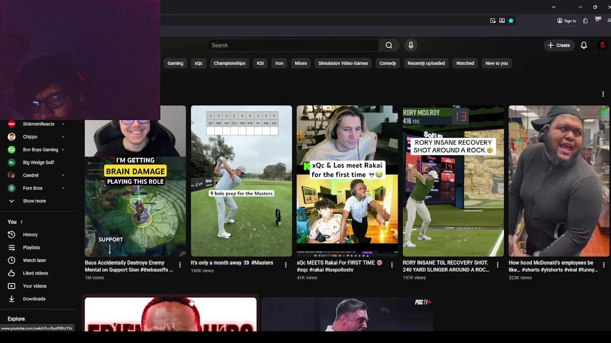Open xQc & Los meet Rakai thumbnail
The width and height of the screenshot is (611, 343).
click(347, 181)
